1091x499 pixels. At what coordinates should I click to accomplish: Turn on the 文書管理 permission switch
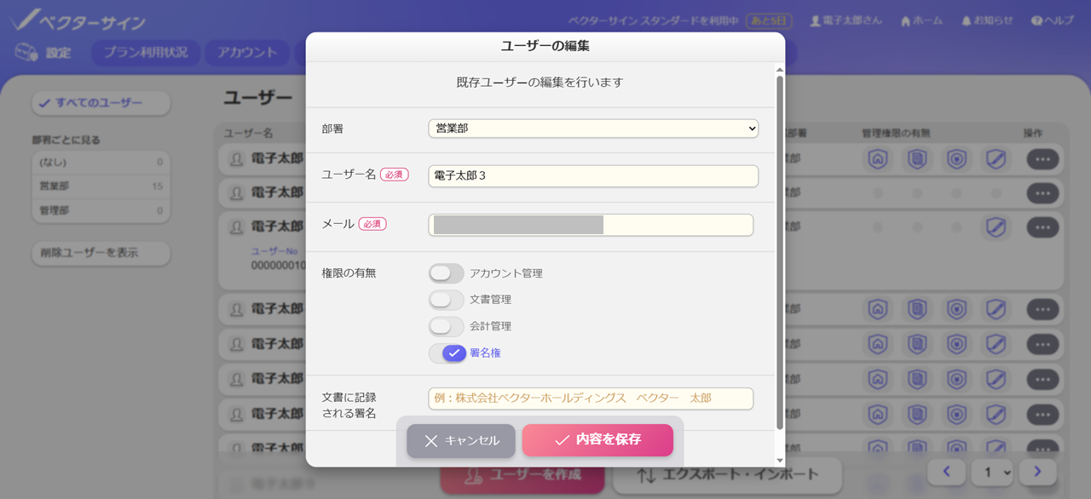click(447, 300)
